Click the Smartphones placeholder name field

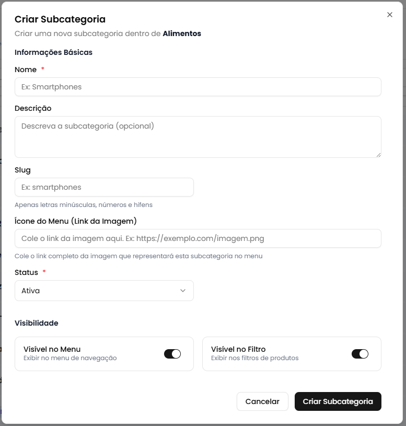(198, 87)
